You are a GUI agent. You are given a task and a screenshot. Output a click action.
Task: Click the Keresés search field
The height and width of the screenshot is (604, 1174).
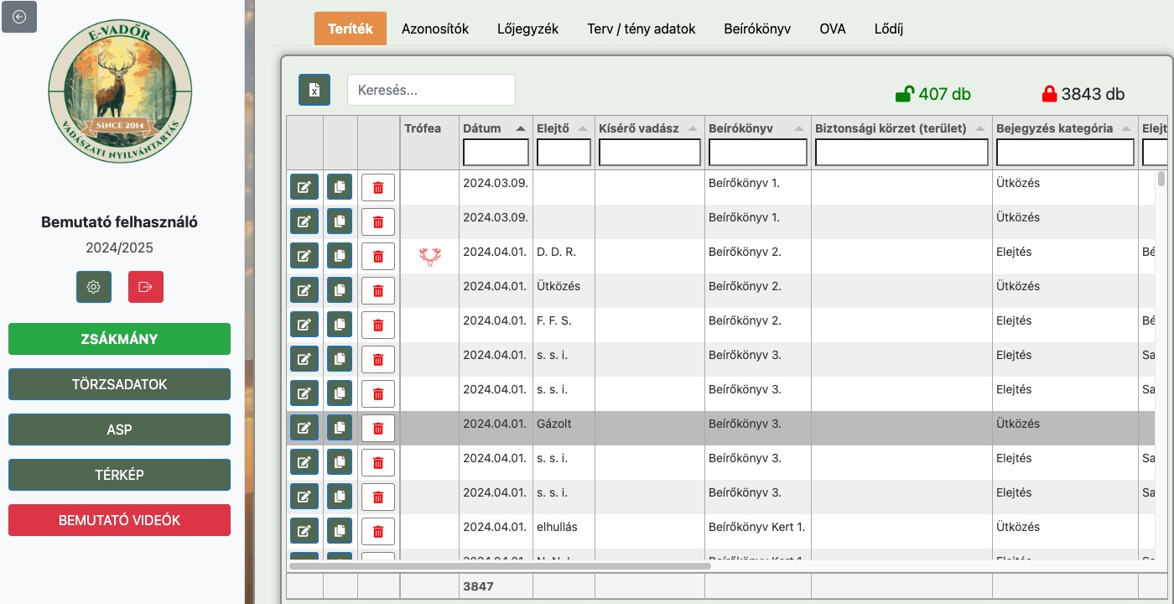[x=431, y=90]
